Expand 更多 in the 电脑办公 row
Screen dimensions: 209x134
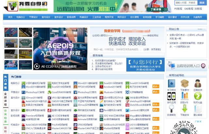point(156,87)
